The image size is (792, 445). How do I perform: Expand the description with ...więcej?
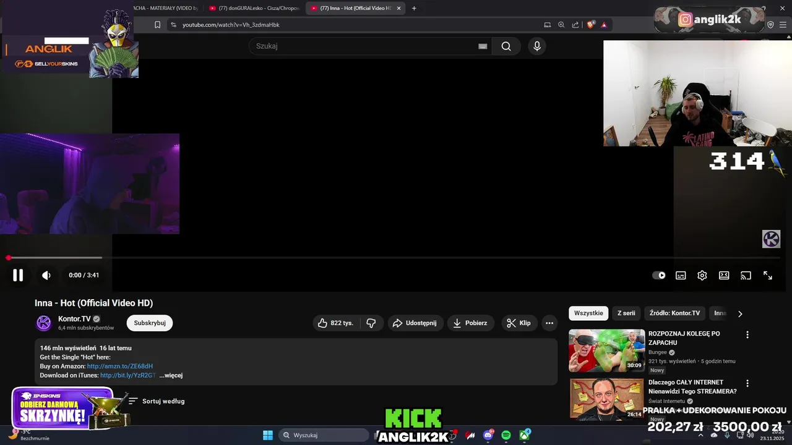(171, 376)
